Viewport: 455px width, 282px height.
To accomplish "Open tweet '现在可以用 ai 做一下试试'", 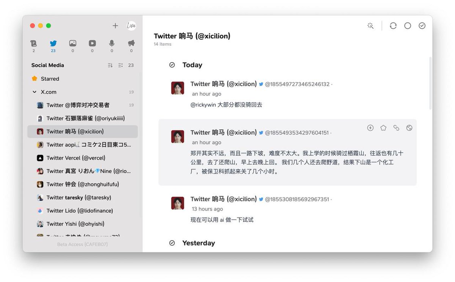I will coord(222,220).
